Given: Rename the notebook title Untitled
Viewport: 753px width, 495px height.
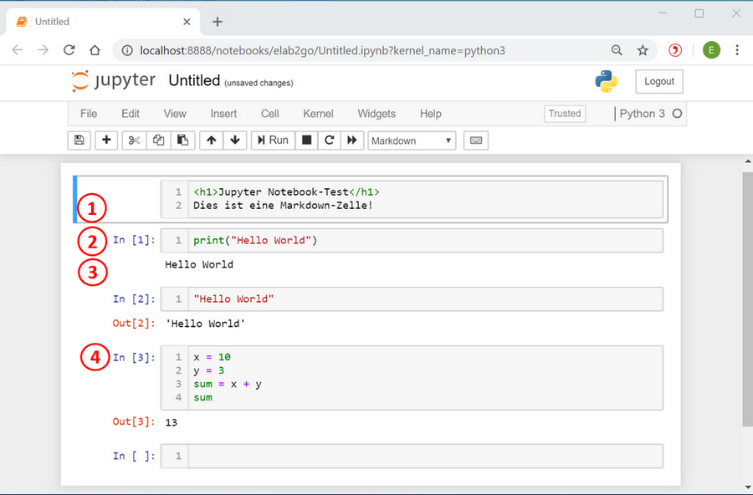Looking at the screenshot, I should click(194, 80).
